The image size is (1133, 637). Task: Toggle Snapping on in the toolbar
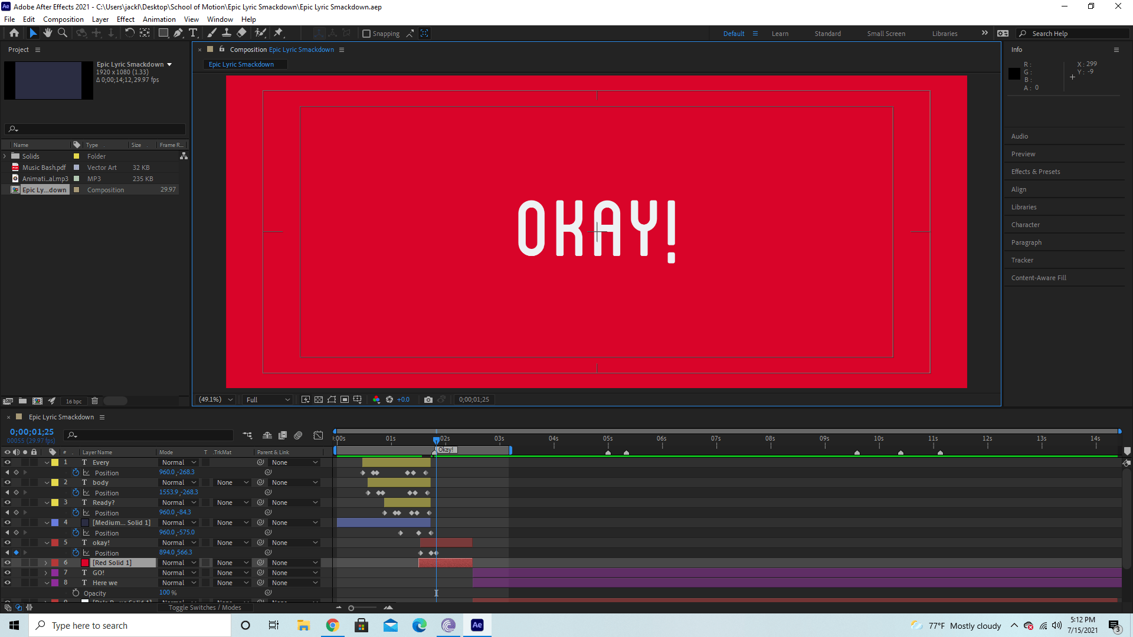point(367,33)
